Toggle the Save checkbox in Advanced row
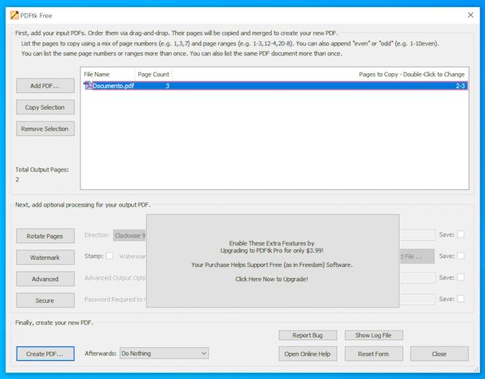The width and height of the screenshot is (485, 379). click(460, 277)
